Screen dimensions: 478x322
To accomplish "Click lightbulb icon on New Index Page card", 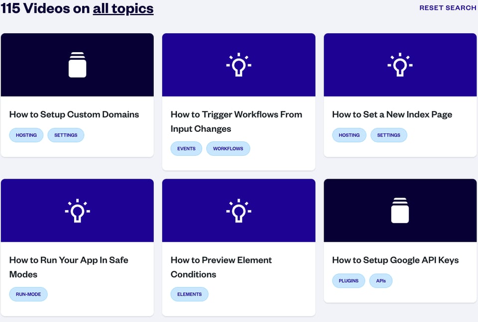I will click(x=400, y=65).
